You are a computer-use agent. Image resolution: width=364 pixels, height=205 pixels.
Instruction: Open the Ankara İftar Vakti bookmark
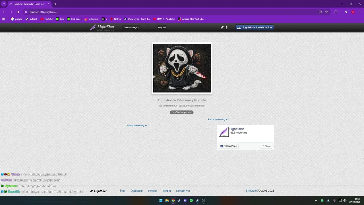click(x=191, y=19)
